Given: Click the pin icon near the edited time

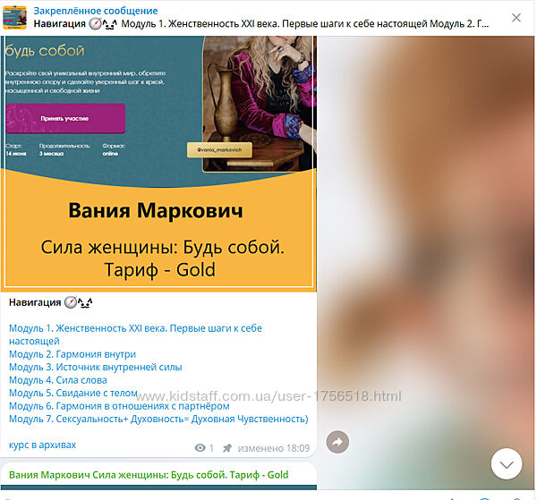Looking at the screenshot, I should pyautogui.click(x=227, y=448).
